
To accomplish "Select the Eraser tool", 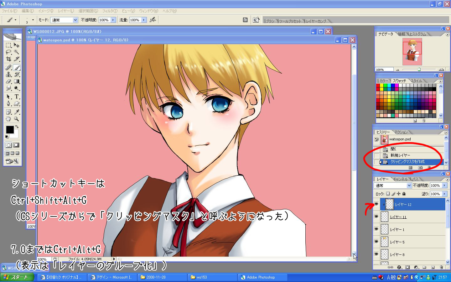I will click(8, 81).
